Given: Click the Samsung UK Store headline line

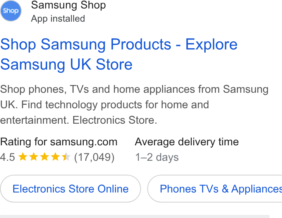Looking at the screenshot, I should pos(66,65).
